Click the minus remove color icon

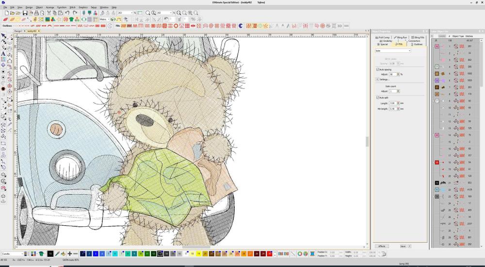coord(76,254)
